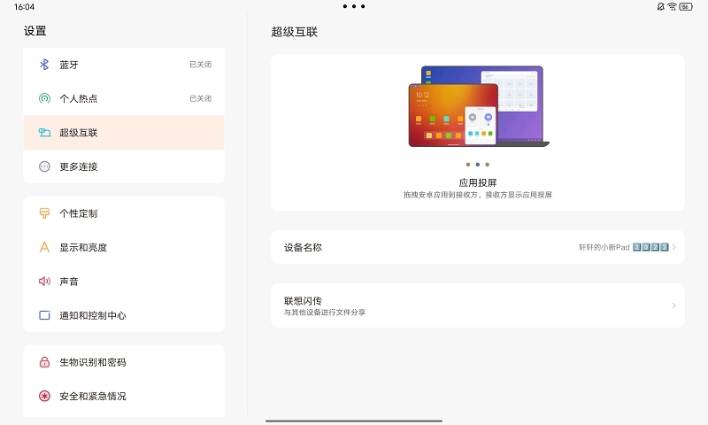Tap the Wi-Fi status bar icon
This screenshot has height=425, width=708.
[x=672, y=6]
